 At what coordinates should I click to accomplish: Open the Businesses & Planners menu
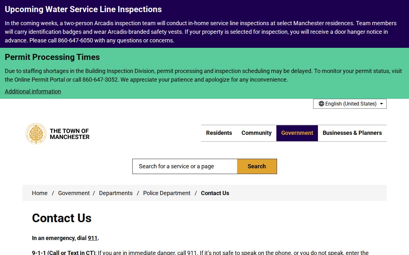tap(352, 133)
